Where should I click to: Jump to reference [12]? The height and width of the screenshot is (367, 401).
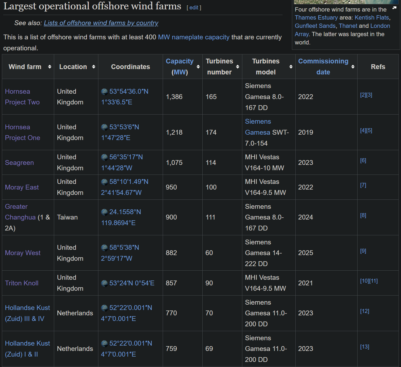pyautogui.click(x=365, y=311)
